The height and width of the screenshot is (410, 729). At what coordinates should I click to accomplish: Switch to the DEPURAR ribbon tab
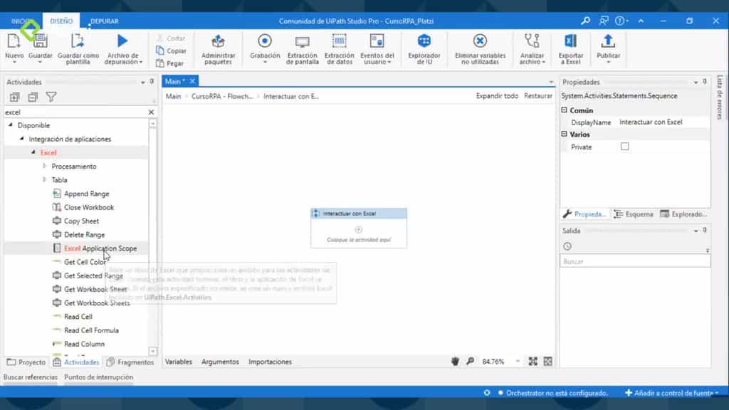104,21
